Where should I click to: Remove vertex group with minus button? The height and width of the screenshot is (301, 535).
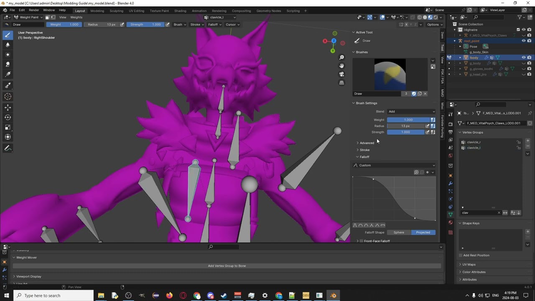527,147
